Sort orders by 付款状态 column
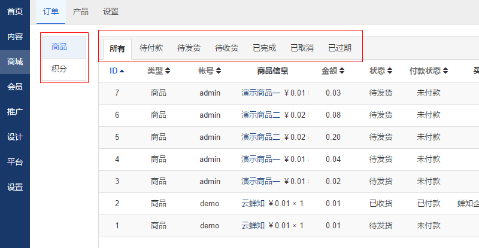The height and width of the screenshot is (248, 479). pyautogui.click(x=429, y=71)
